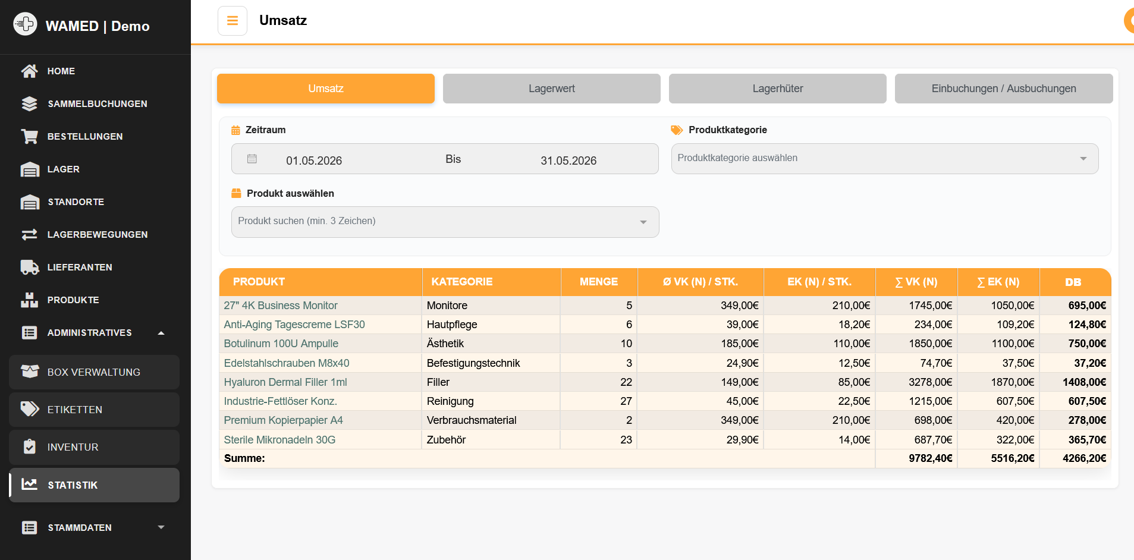Click the Etiketten tags icon
Viewport: 1134px width, 560px height.
(x=29, y=409)
